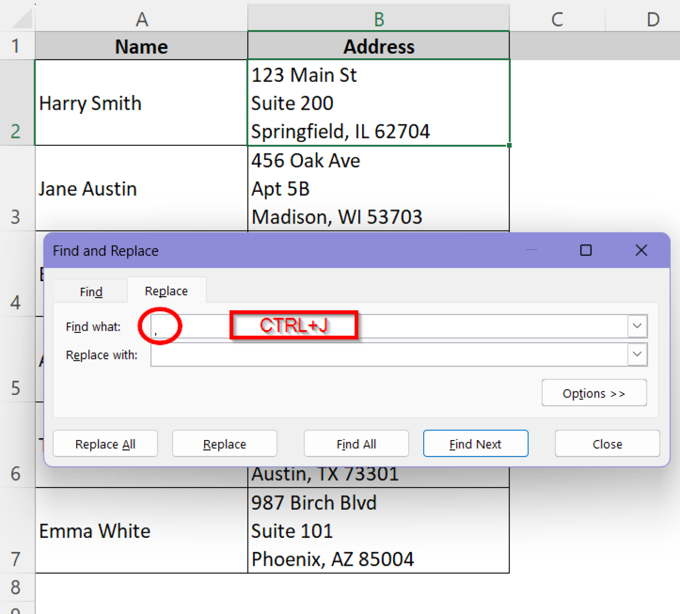The image size is (680, 614).
Task: Switch to the Find tab
Action: point(91,292)
